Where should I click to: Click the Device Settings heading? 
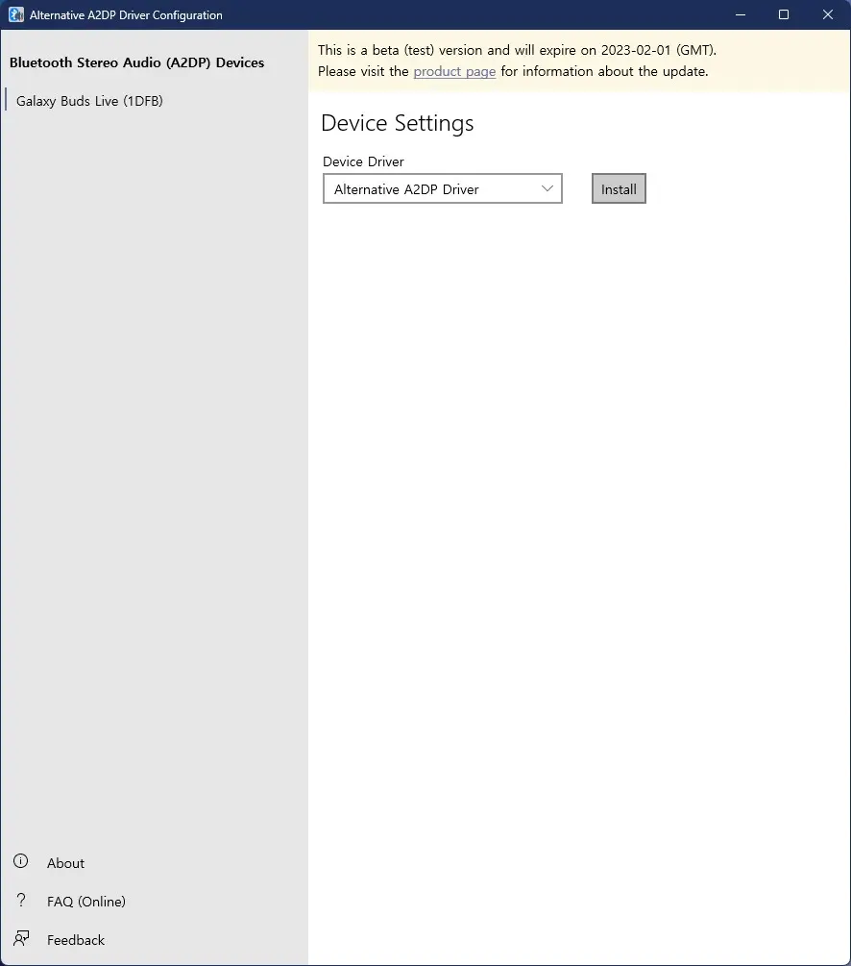398,123
